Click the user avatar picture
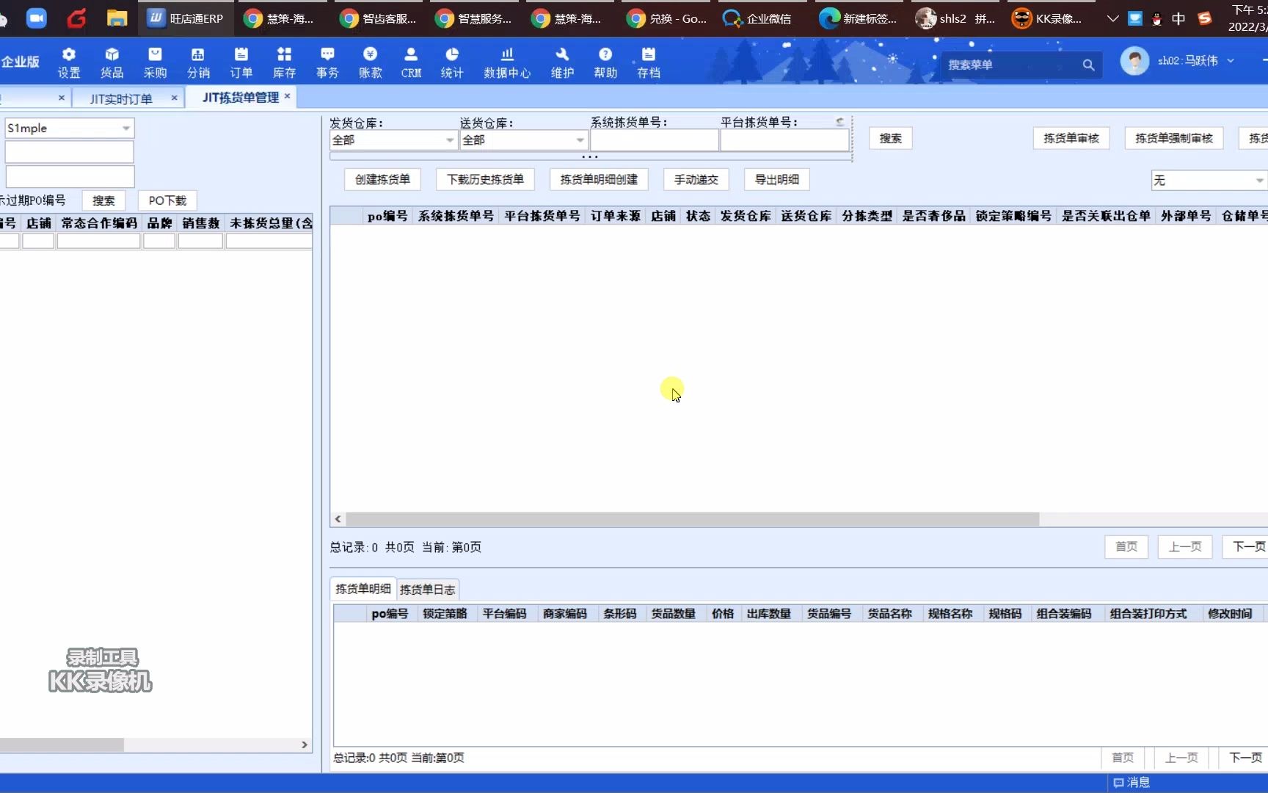Screen dimensions: 1268x793 point(1134,61)
